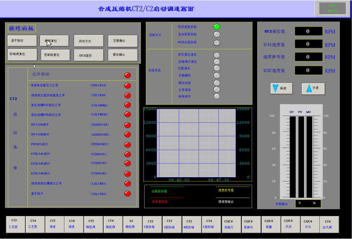Select the DCS远程控制 mode indicator
This screenshot has height=239, width=352.
[x=217, y=42]
